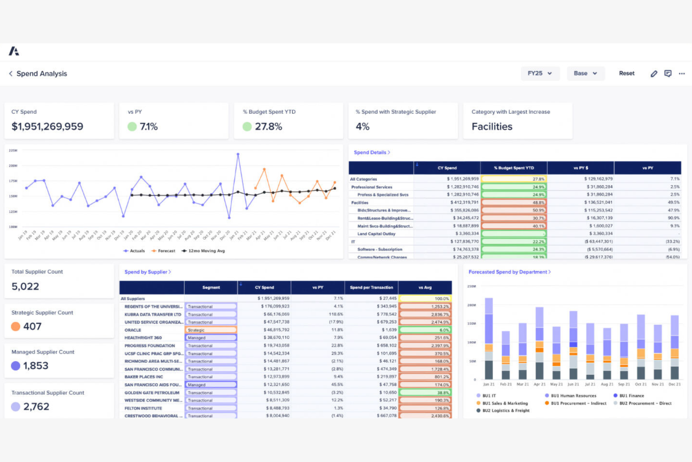Click the ellipsis more-options icon
Viewport: 692px width, 462px height.
(x=682, y=73)
